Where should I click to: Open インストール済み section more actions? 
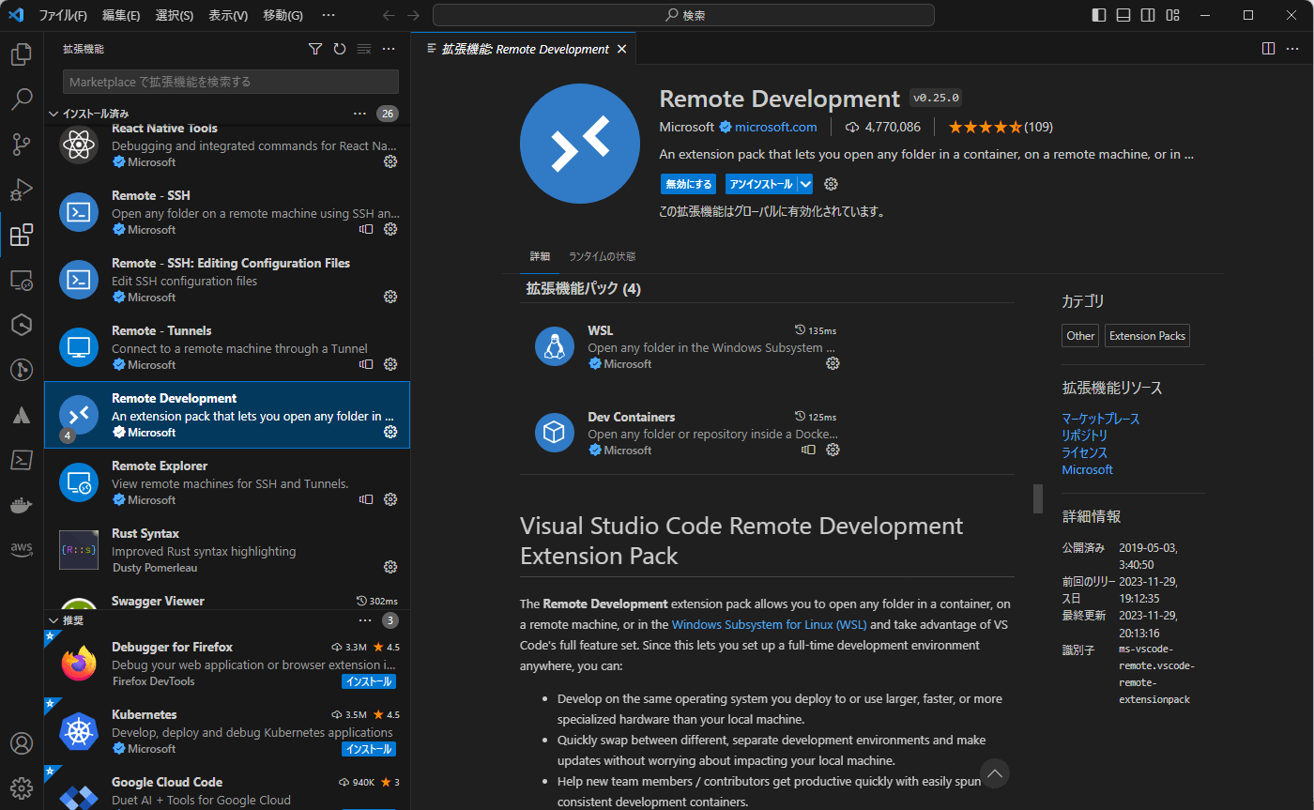(359, 114)
